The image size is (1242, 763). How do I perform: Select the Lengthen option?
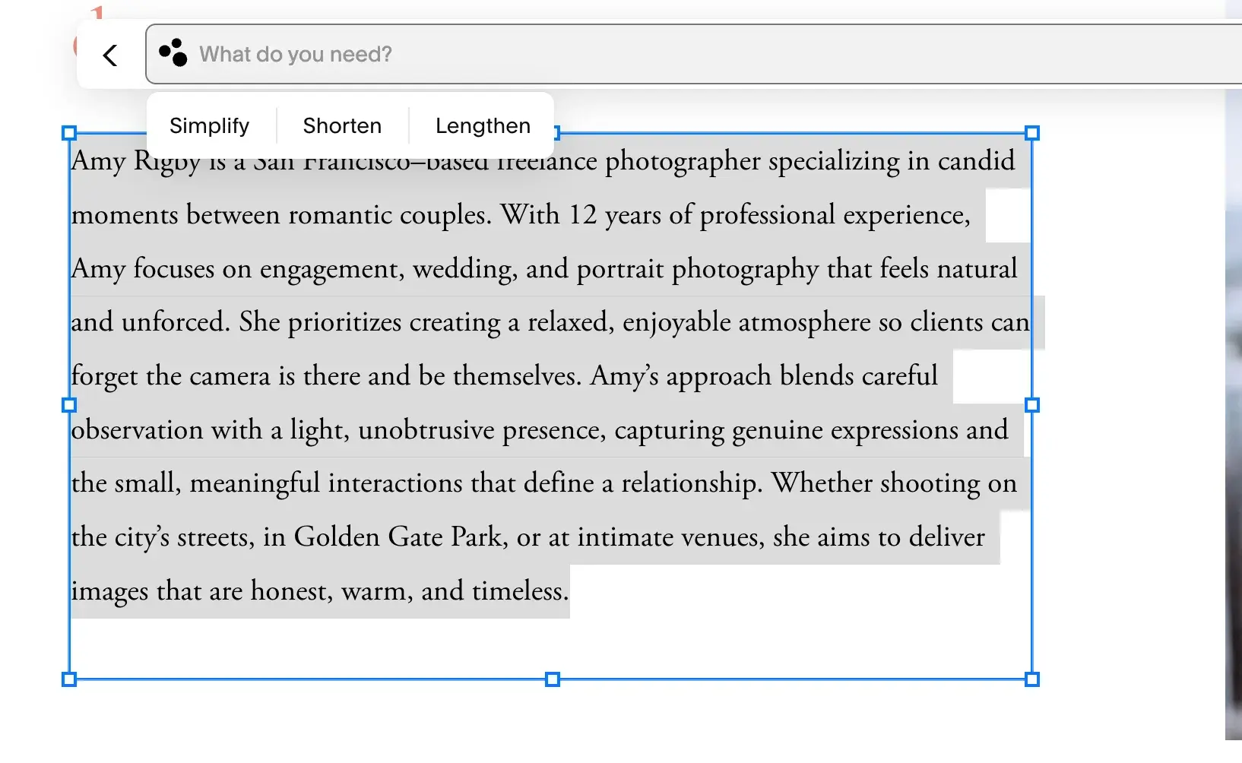pyautogui.click(x=482, y=125)
